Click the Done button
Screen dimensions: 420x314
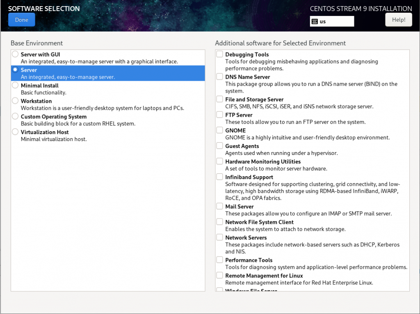click(21, 20)
